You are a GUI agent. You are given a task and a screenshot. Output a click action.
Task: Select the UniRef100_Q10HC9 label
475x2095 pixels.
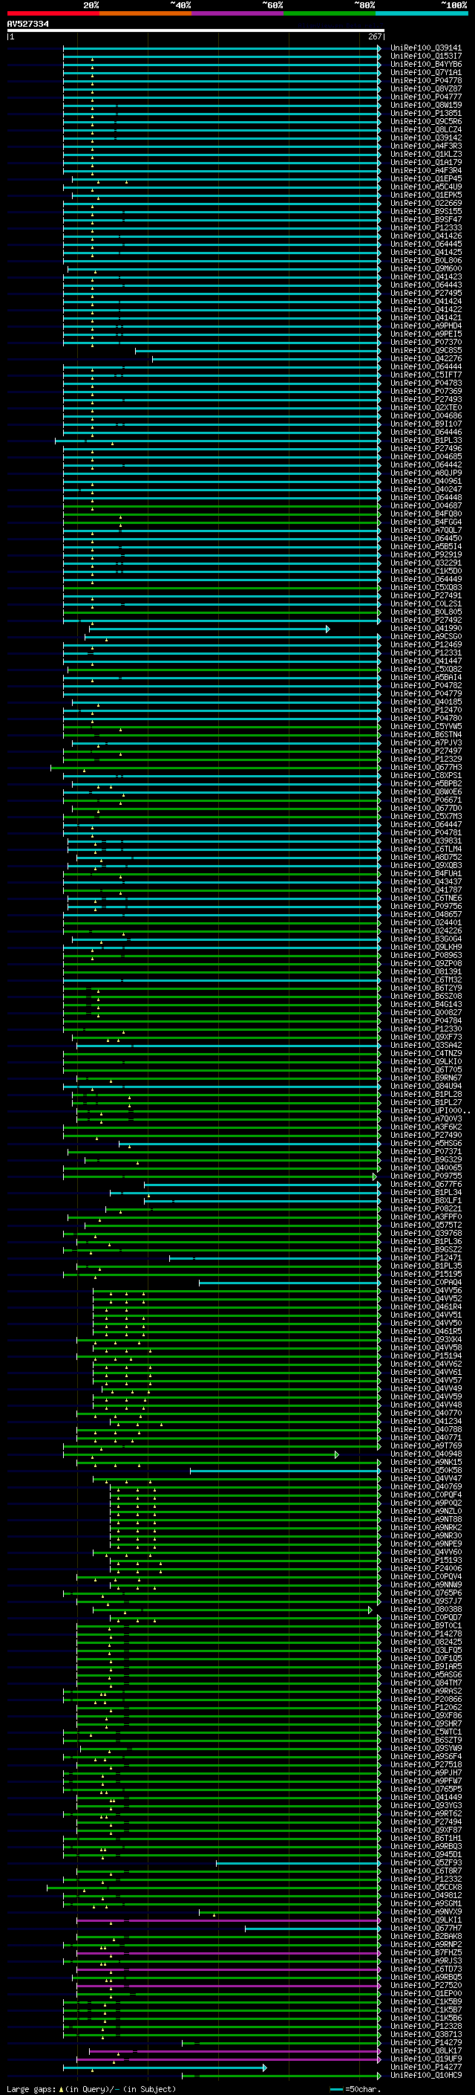click(426, 2076)
